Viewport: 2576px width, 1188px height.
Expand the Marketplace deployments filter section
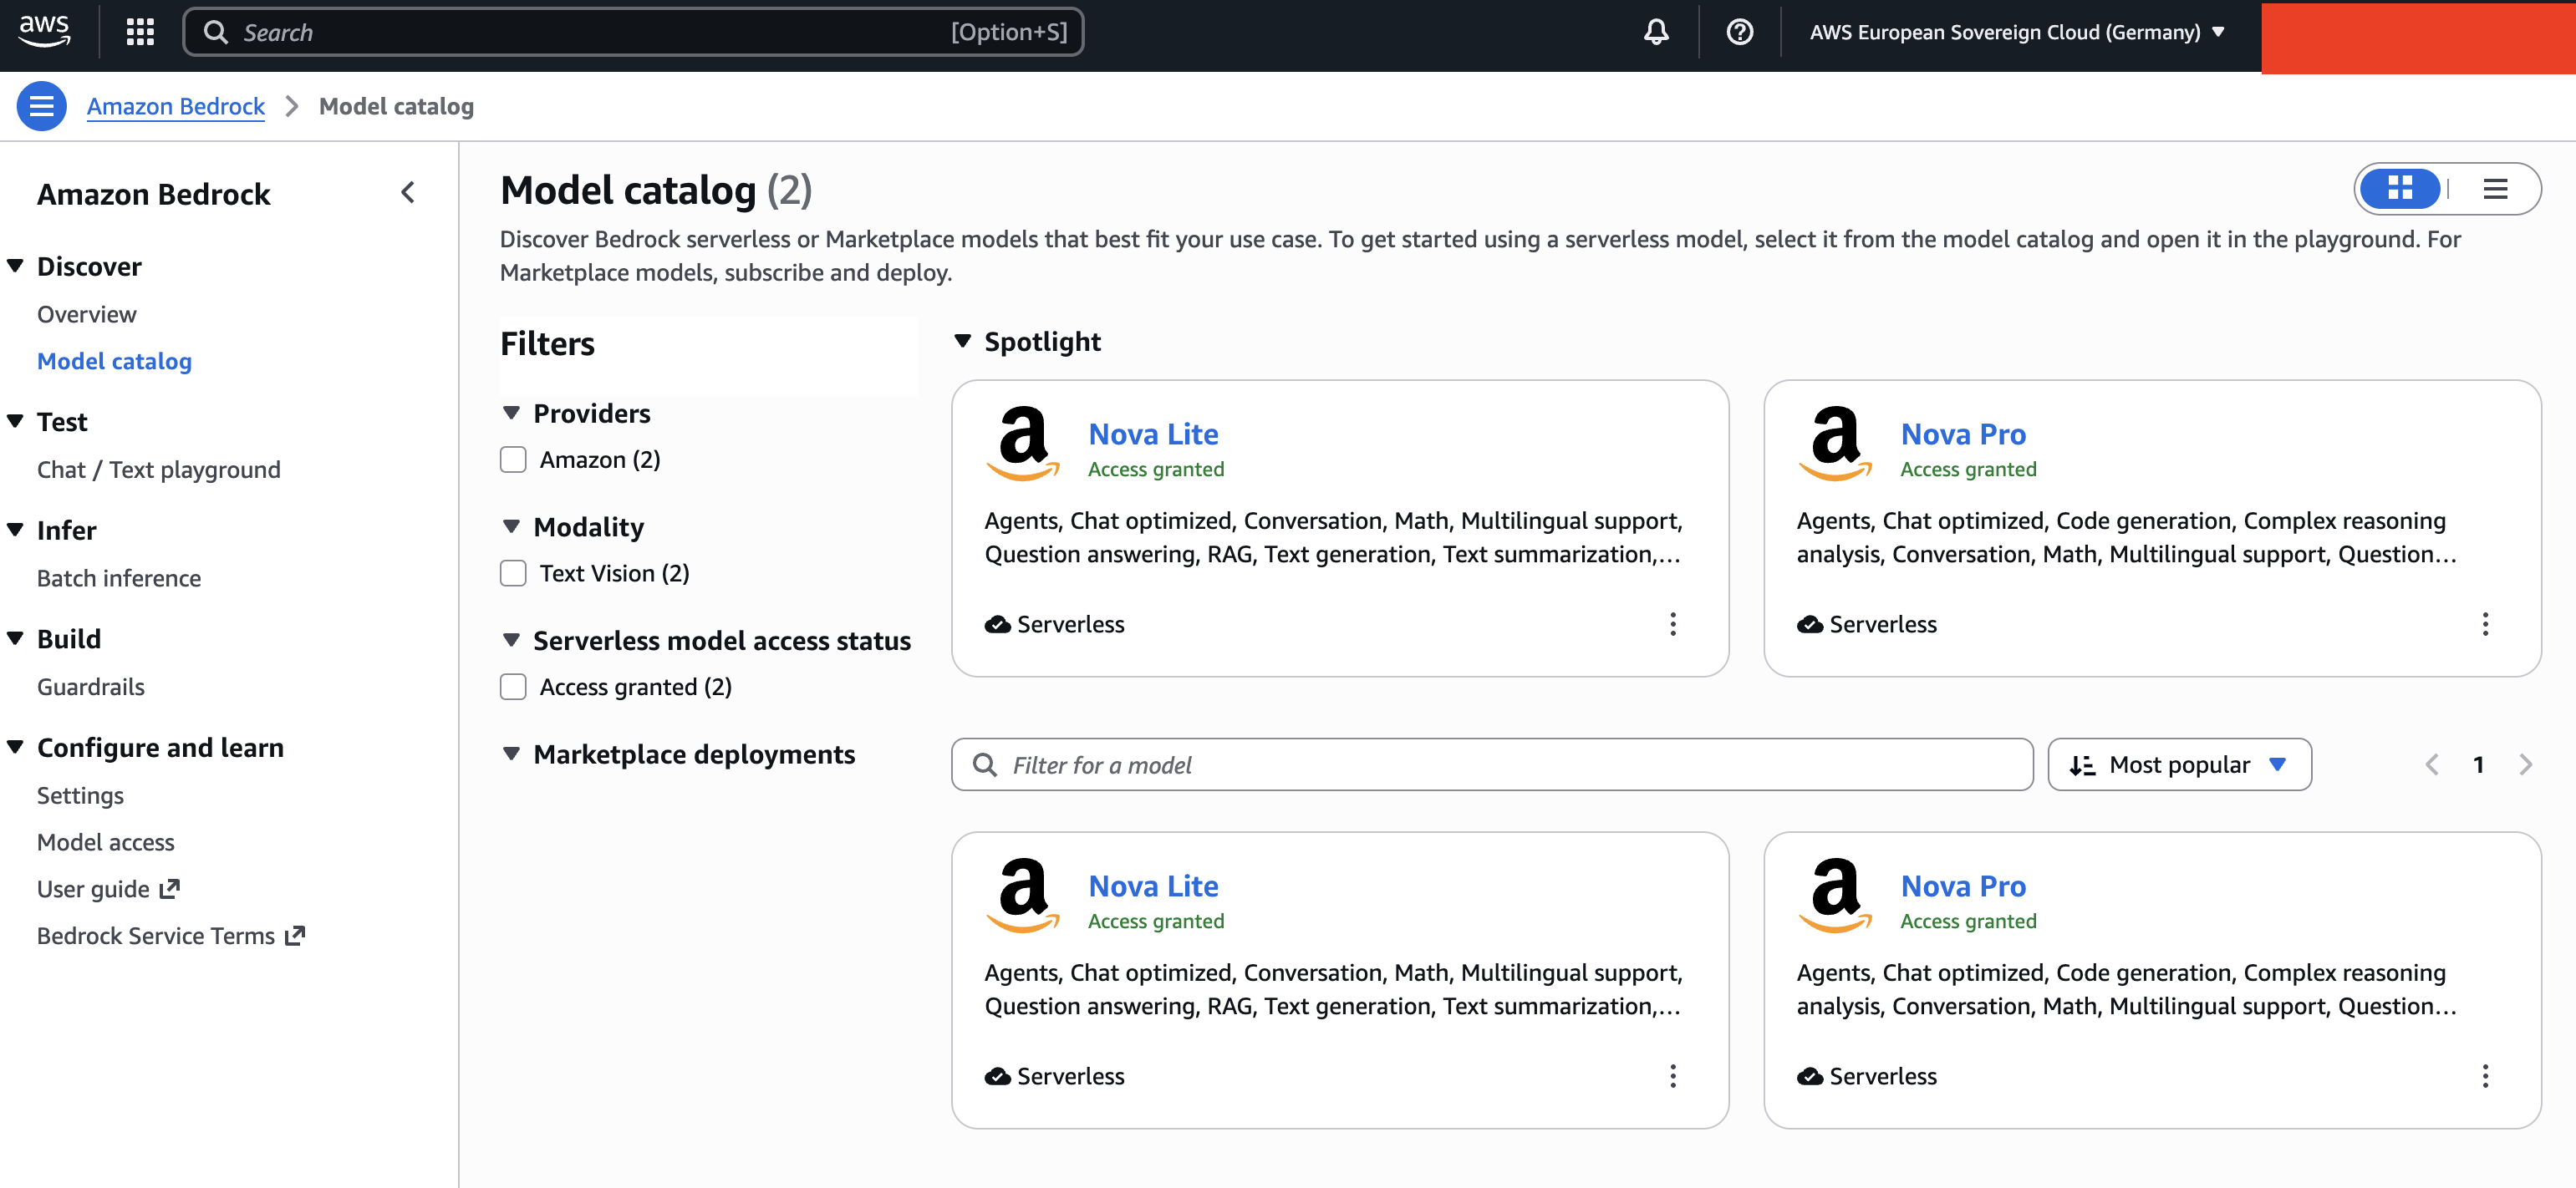(511, 754)
